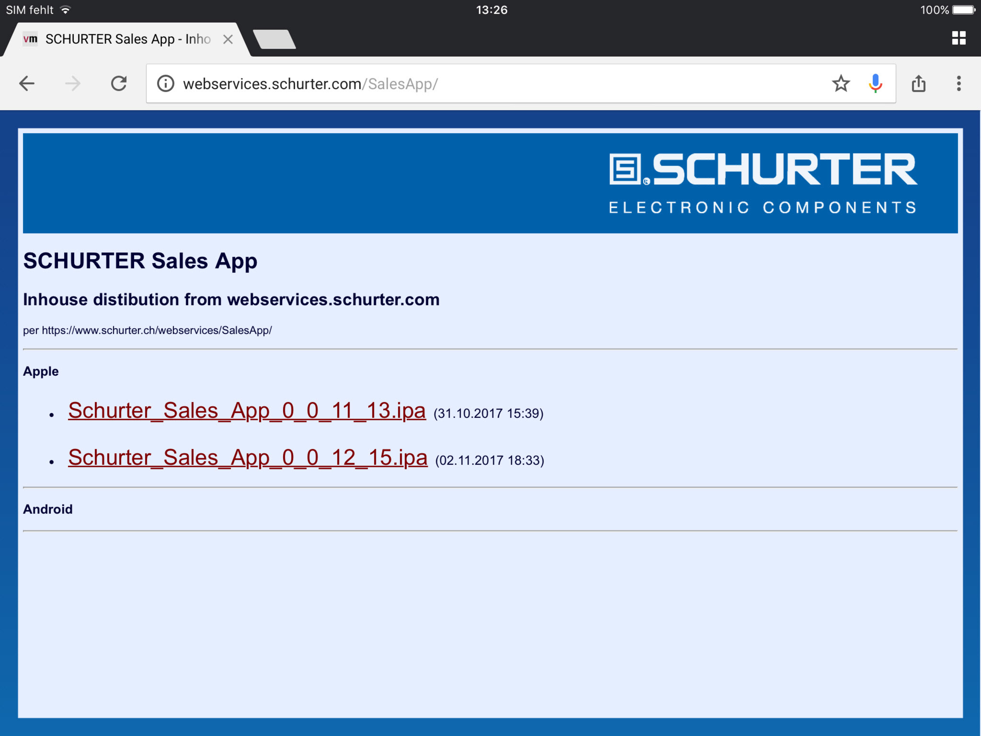Viewport: 981px width, 736px height.
Task: Tap the SIM fehlt status text
Action: pyautogui.click(x=29, y=10)
